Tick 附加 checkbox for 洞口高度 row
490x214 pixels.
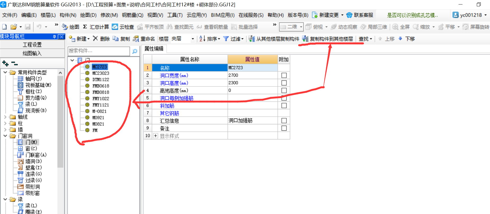(284, 83)
